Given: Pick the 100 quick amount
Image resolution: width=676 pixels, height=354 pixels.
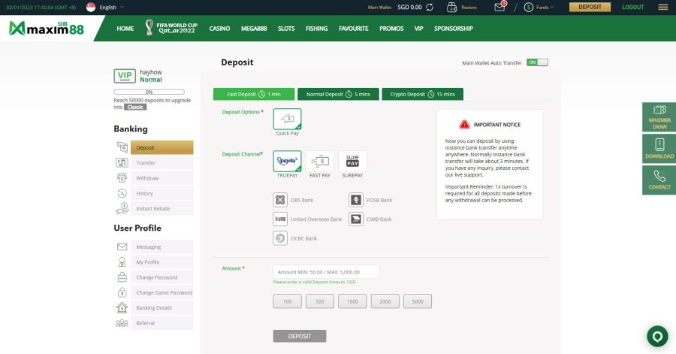Looking at the screenshot, I should click(x=287, y=301).
